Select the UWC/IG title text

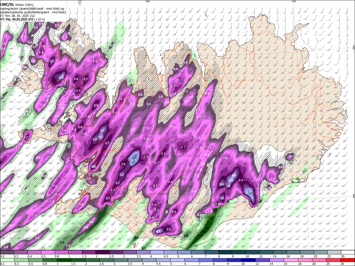coord(7,4)
